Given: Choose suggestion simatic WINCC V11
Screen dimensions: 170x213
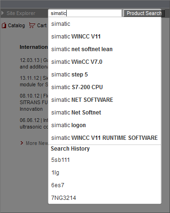Looking at the screenshot, I should click(105, 37).
